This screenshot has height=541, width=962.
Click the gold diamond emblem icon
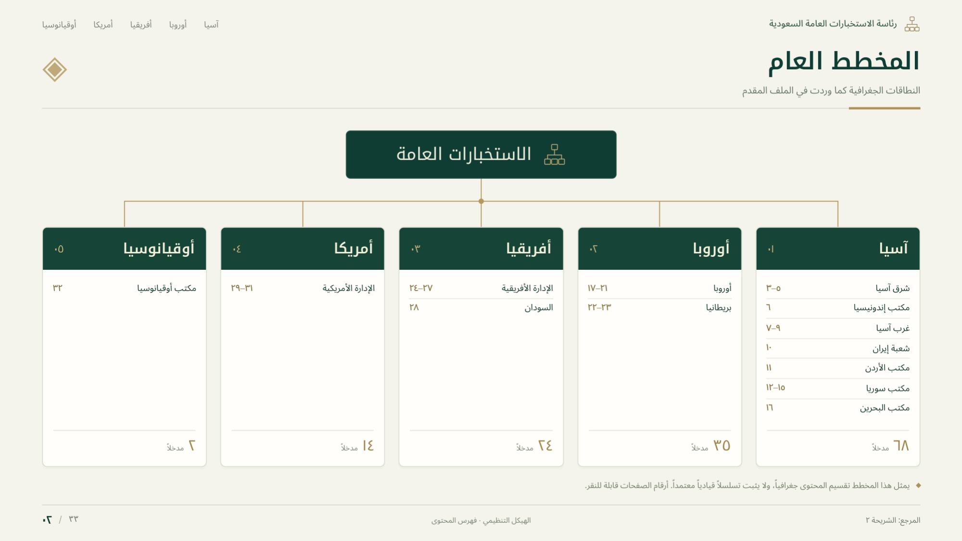click(54, 70)
